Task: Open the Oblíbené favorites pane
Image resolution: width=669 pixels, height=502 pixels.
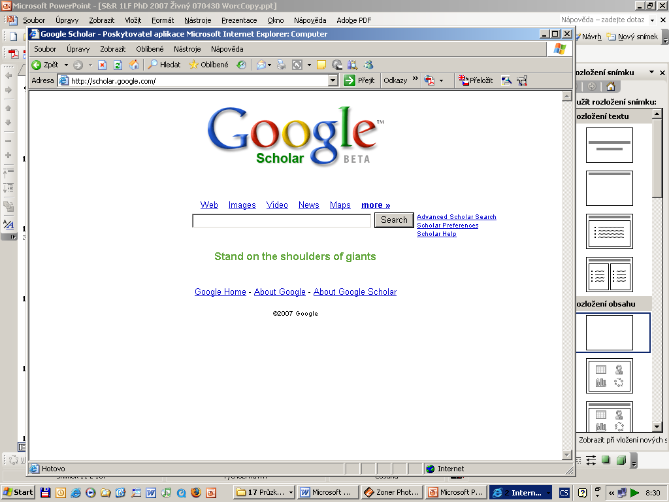Action: tap(208, 65)
